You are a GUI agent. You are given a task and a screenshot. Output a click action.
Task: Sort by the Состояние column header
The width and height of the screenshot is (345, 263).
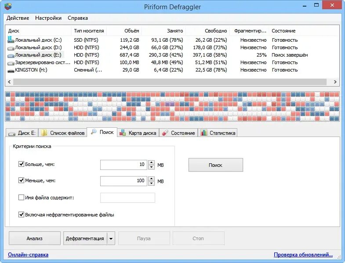[x=303, y=31]
